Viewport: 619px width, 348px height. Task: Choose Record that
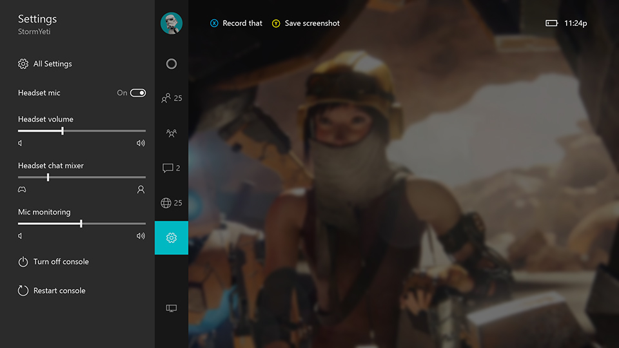click(236, 23)
